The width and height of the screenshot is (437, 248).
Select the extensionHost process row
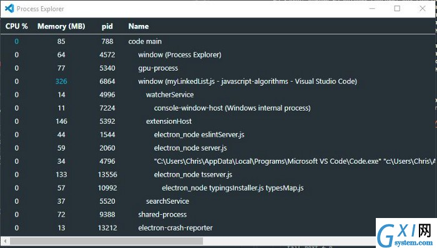click(218, 121)
